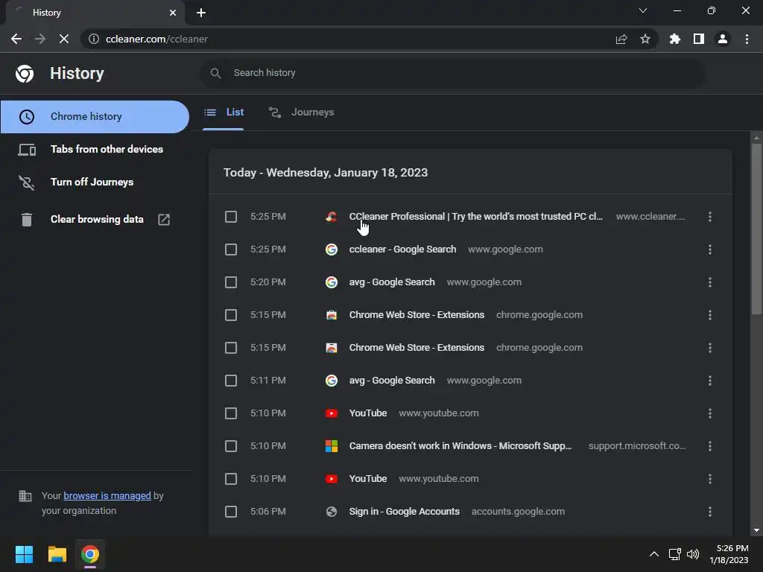This screenshot has height=572, width=763.
Task: View site information icon in address bar
Action: 94,39
